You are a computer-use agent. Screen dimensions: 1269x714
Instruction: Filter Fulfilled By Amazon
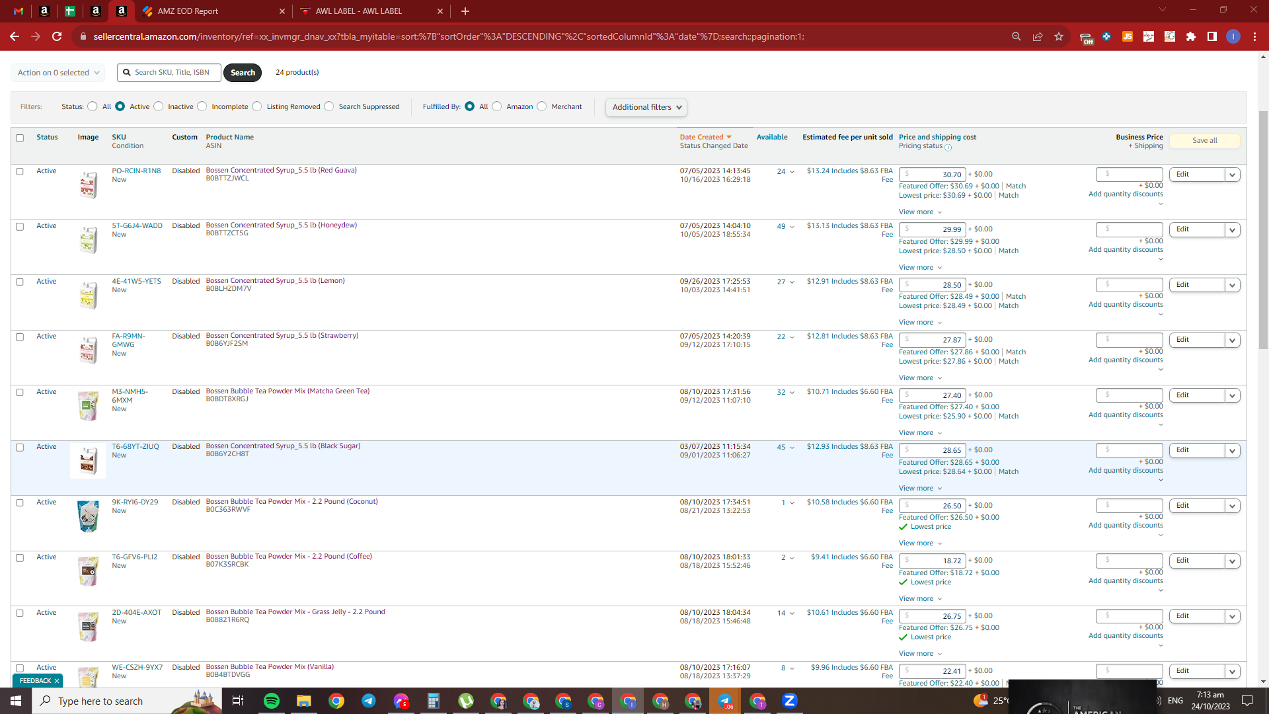[x=497, y=106]
